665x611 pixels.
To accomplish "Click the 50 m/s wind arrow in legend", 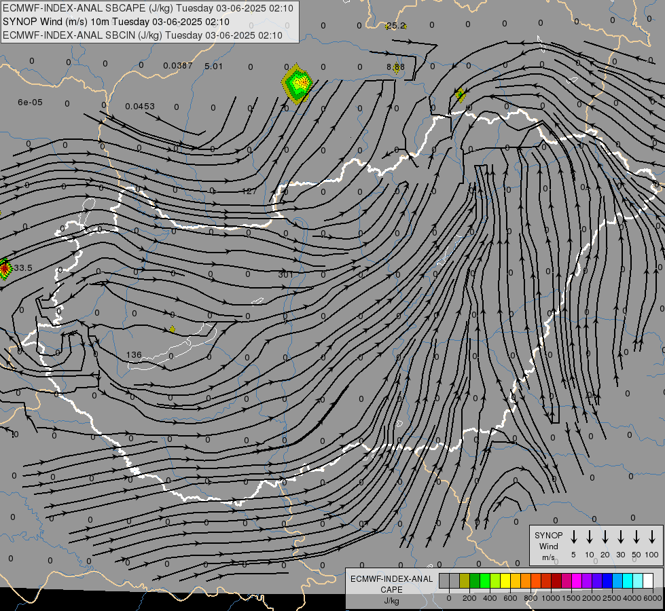I will pyautogui.click(x=636, y=536).
